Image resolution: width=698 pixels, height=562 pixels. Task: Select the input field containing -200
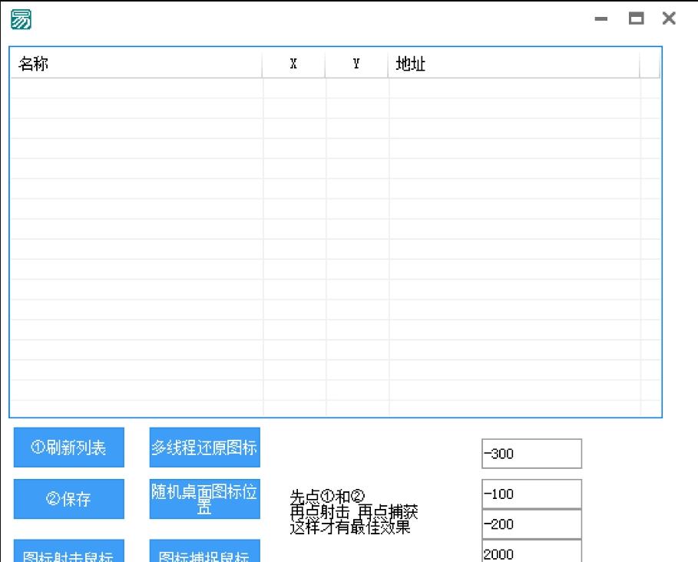(x=531, y=524)
